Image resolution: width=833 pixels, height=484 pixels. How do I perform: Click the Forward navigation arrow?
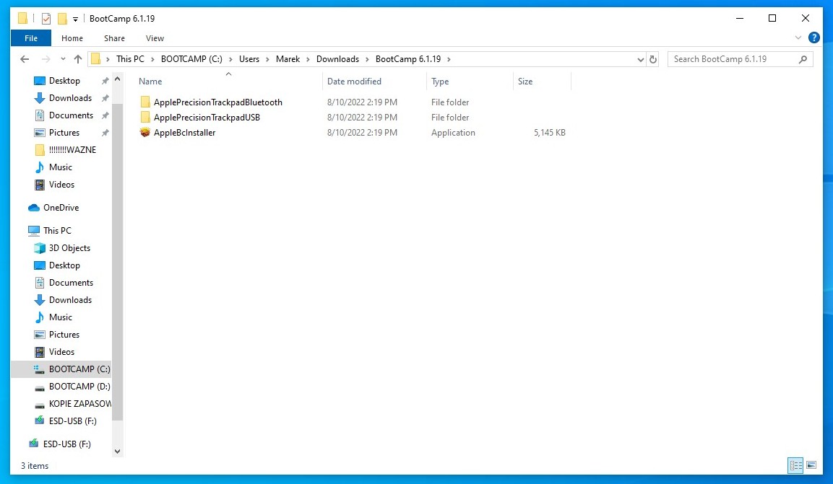pos(46,59)
